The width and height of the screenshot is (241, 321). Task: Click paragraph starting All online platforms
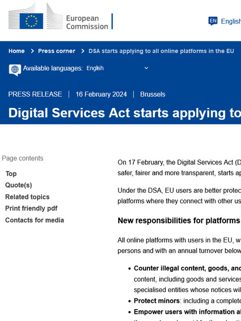pos(179,245)
